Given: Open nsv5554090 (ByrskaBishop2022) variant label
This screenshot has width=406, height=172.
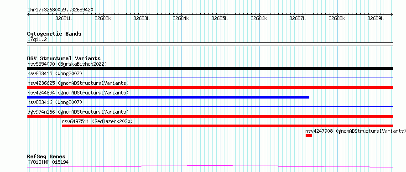Looking at the screenshot, I should pyautogui.click(x=67, y=64).
